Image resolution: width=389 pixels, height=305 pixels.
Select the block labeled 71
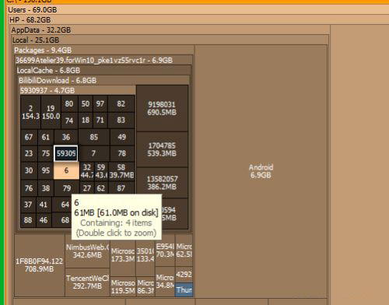tap(100, 121)
